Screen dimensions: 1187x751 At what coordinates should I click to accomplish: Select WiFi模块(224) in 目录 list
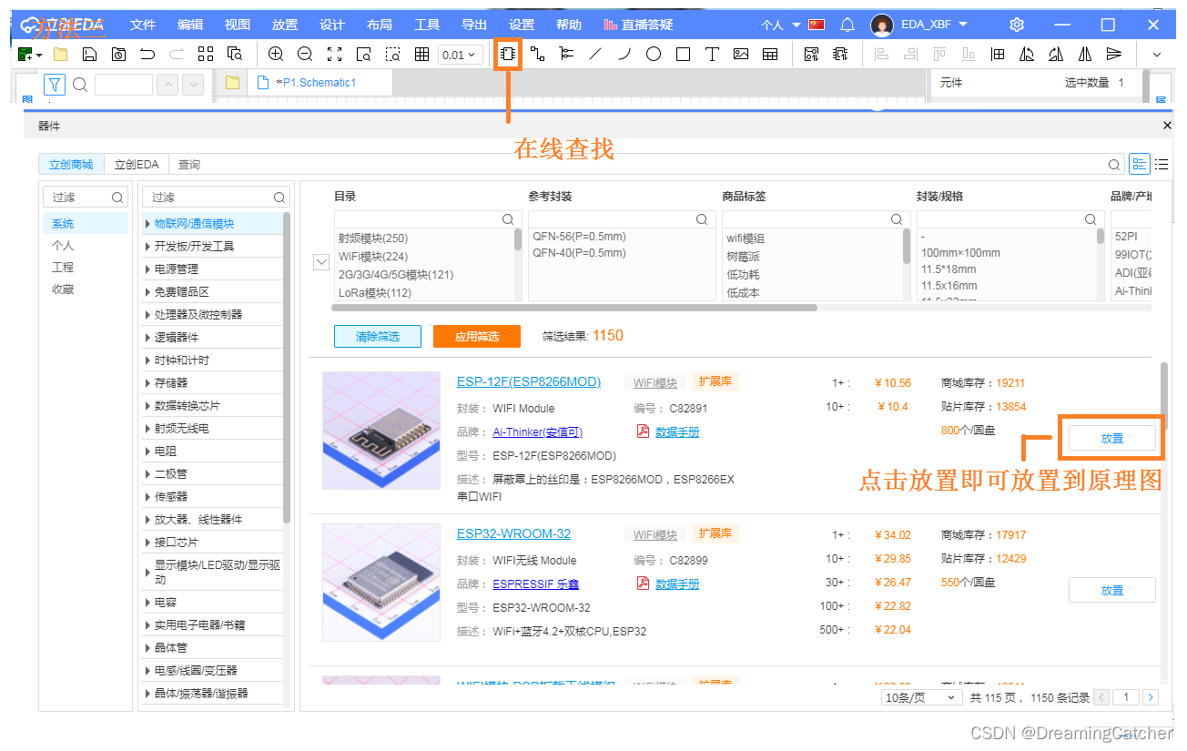[x=373, y=256]
